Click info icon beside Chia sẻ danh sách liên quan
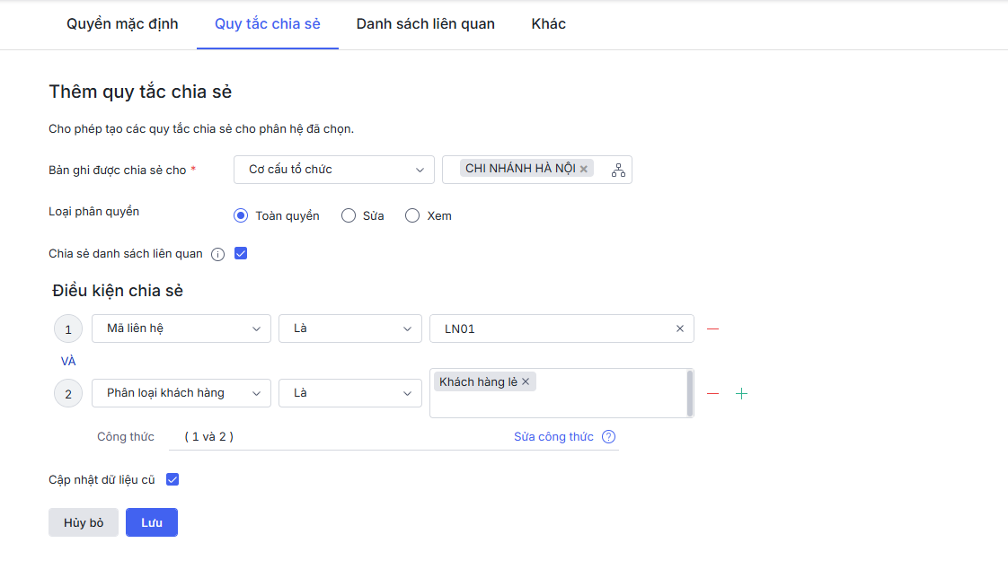 click(217, 254)
